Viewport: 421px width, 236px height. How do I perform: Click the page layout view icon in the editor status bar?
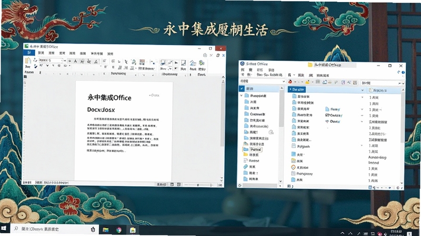[172, 185]
